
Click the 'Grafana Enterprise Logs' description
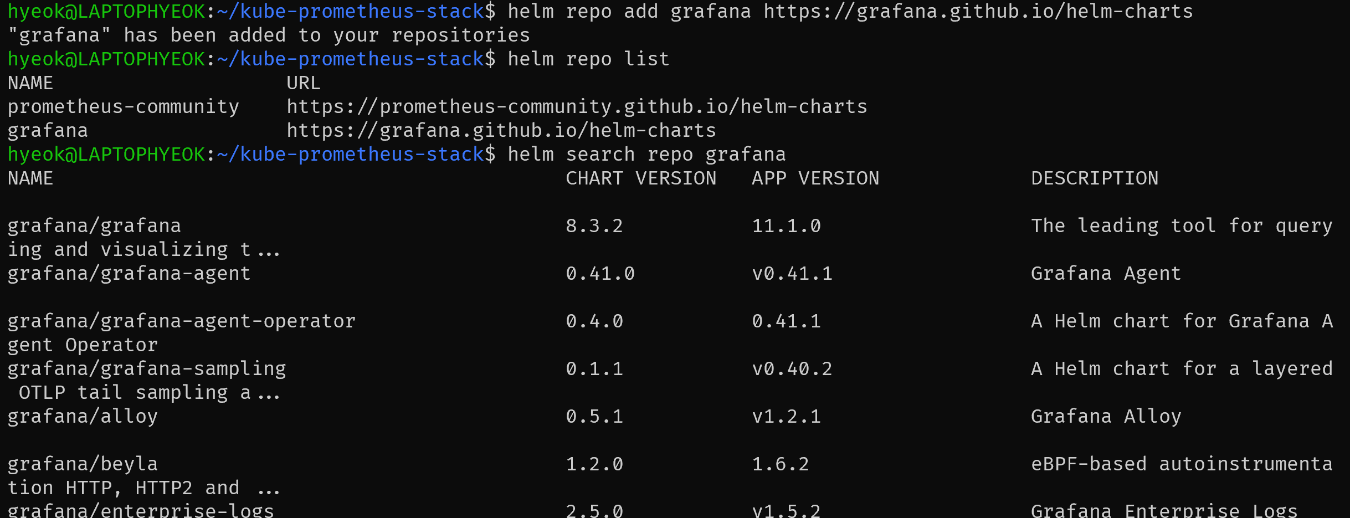[1164, 510]
